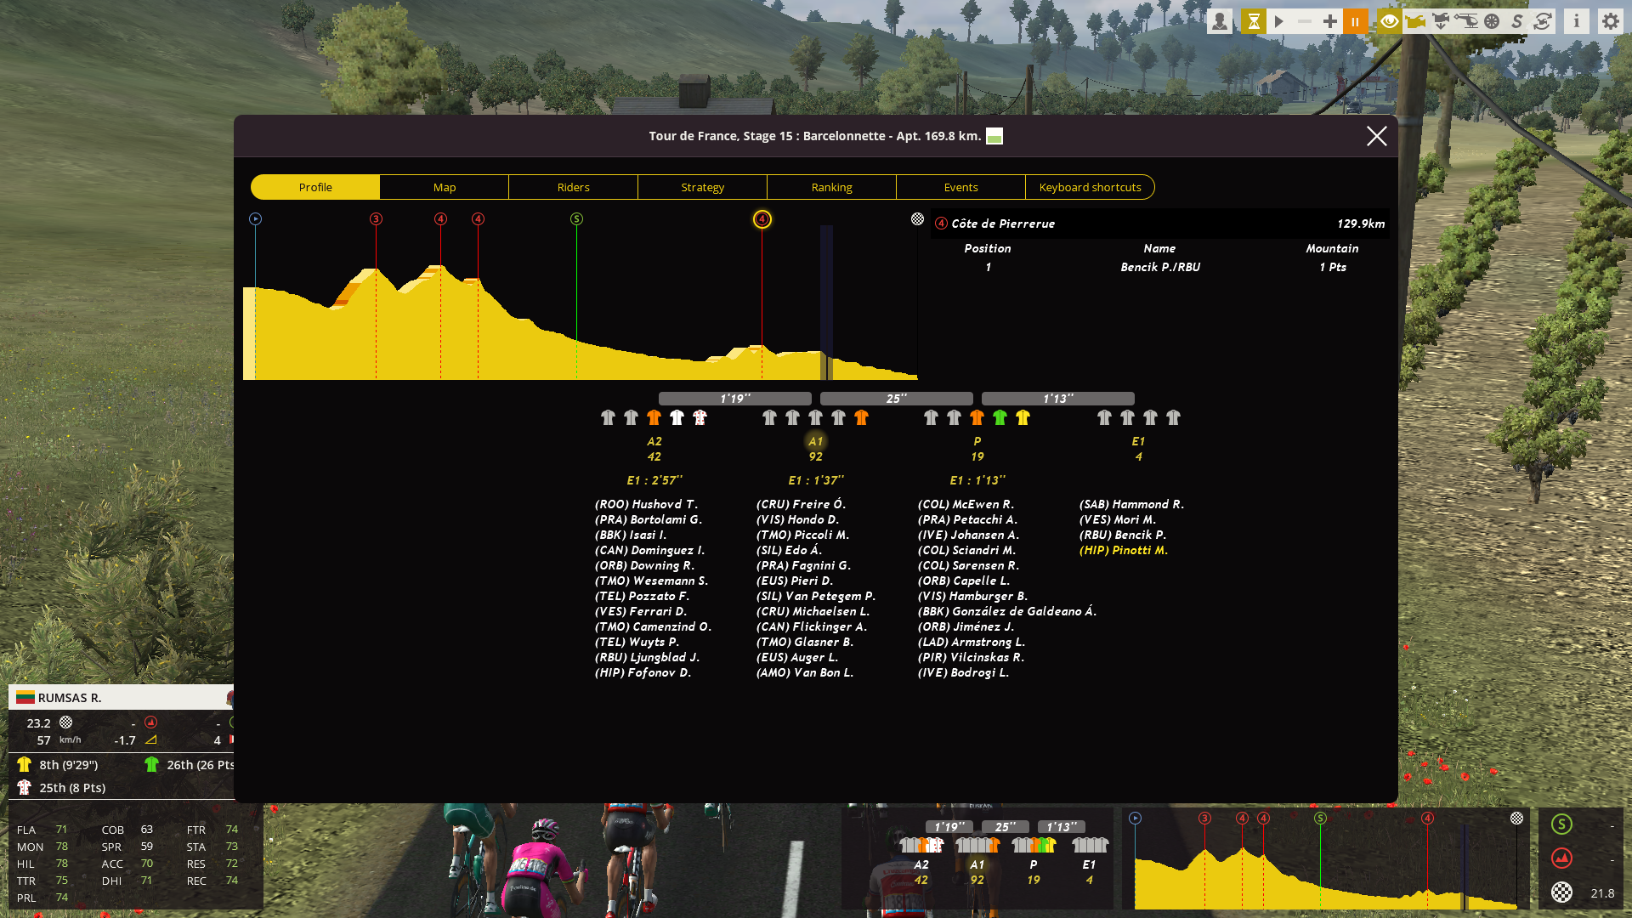This screenshot has height=918, width=1632.
Task: Click the S icon in the top toolbar
Action: (1517, 21)
